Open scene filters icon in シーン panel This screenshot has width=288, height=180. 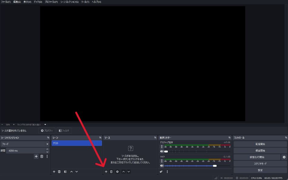[65, 172]
